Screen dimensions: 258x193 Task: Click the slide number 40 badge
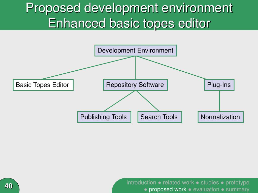pos(9,186)
